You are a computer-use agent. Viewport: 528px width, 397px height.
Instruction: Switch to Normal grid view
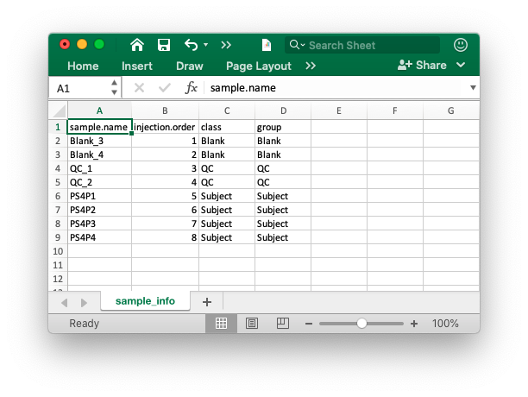point(221,324)
